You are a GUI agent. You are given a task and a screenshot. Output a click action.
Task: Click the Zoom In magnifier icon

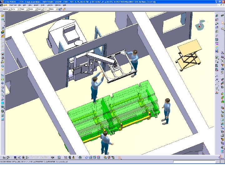pos(2,91)
